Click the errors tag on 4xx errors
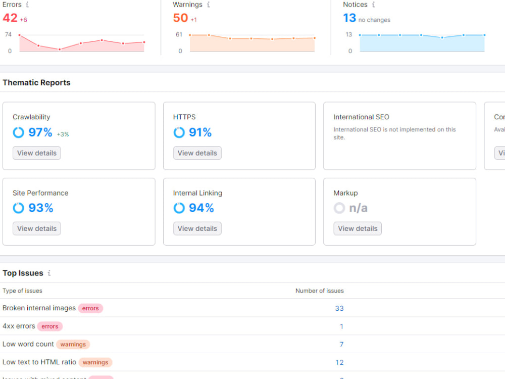This screenshot has width=505, height=379. point(50,326)
